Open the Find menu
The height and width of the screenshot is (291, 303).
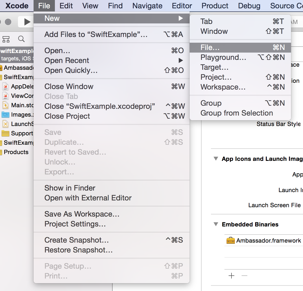pyautogui.click(x=115, y=6)
